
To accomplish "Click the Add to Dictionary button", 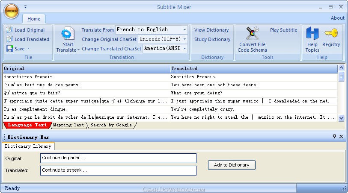I will [x=232, y=165].
